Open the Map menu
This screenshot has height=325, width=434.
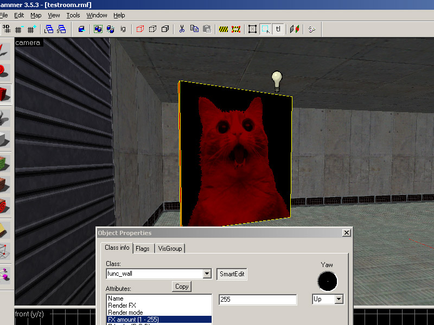(x=36, y=15)
